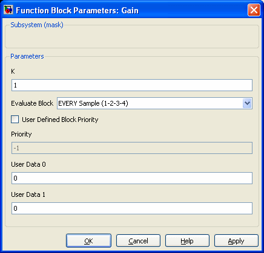Click the Cancel button
The width and height of the screenshot is (264, 253).
coord(138,241)
